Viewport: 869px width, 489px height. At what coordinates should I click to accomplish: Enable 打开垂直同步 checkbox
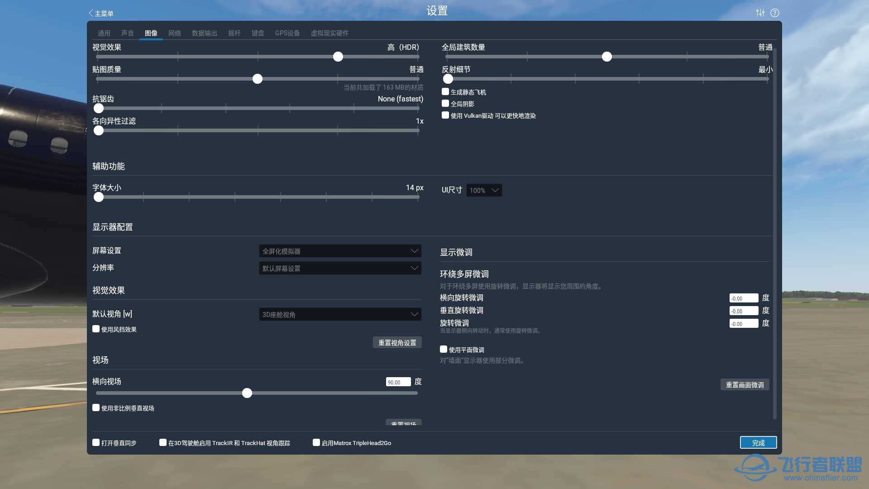pyautogui.click(x=96, y=442)
